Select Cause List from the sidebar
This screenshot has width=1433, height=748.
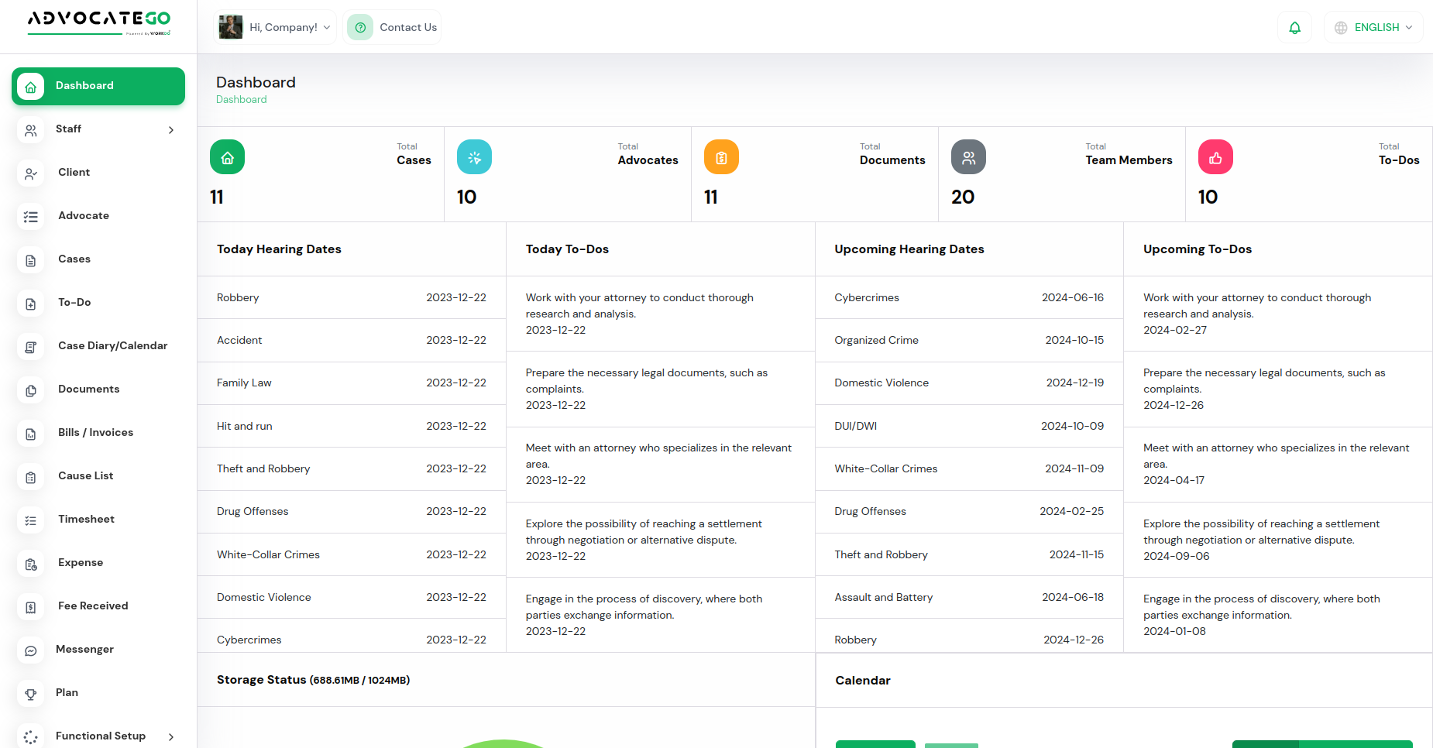pyautogui.click(x=85, y=476)
